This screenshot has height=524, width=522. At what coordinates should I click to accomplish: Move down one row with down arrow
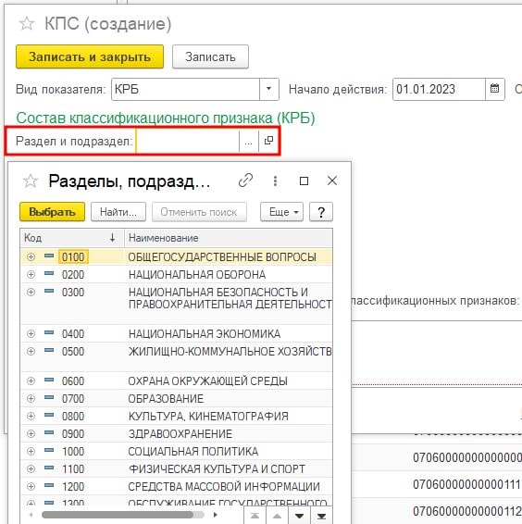pos(300,517)
